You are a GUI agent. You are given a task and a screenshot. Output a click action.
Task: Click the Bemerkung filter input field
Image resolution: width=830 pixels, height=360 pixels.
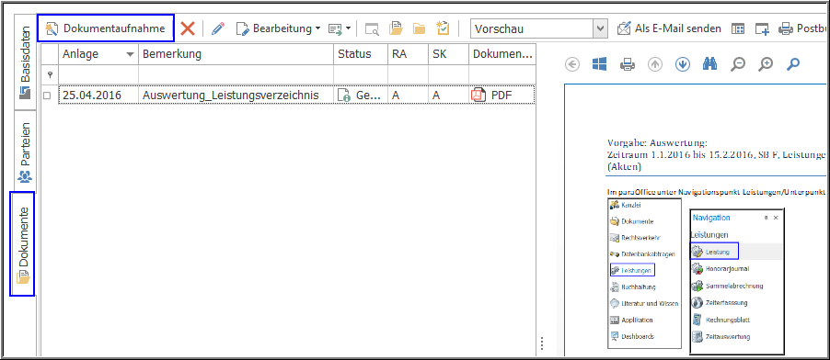click(x=236, y=74)
